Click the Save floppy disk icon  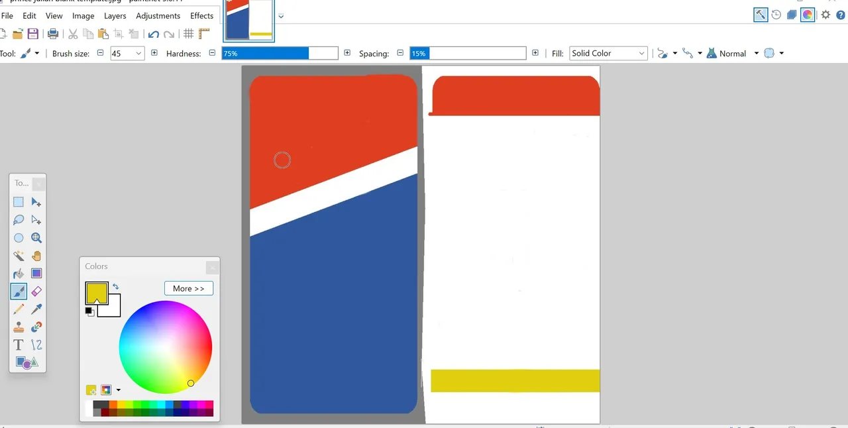[x=32, y=34]
